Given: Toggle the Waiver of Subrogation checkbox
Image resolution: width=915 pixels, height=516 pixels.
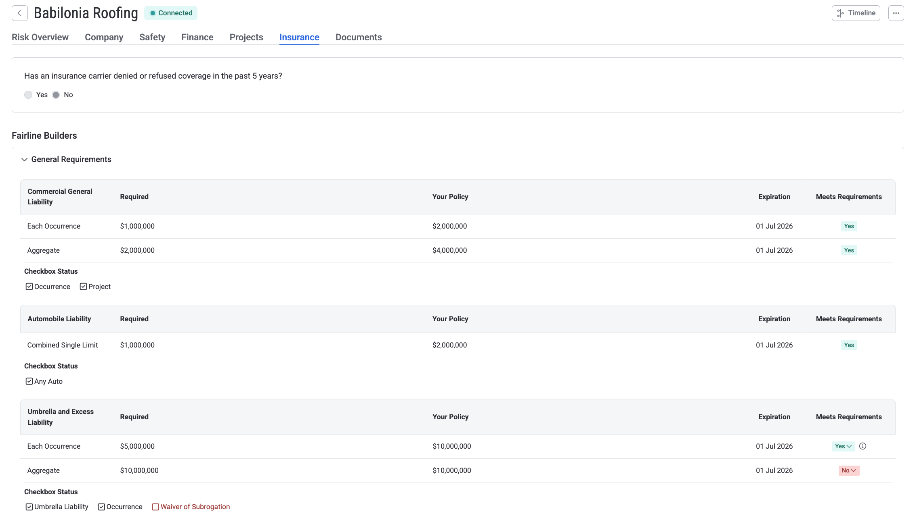Looking at the screenshot, I should [x=155, y=507].
